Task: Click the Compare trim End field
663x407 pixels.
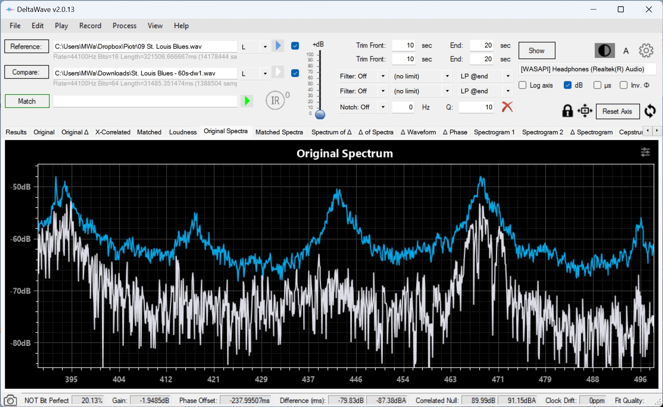Action: tap(482, 59)
